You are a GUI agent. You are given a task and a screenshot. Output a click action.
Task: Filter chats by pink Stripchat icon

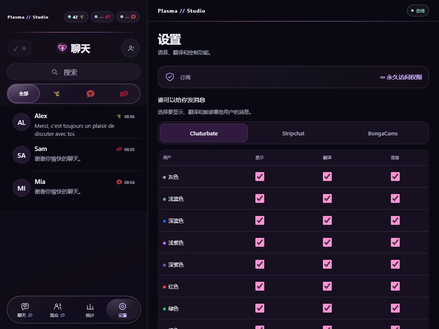(124, 94)
